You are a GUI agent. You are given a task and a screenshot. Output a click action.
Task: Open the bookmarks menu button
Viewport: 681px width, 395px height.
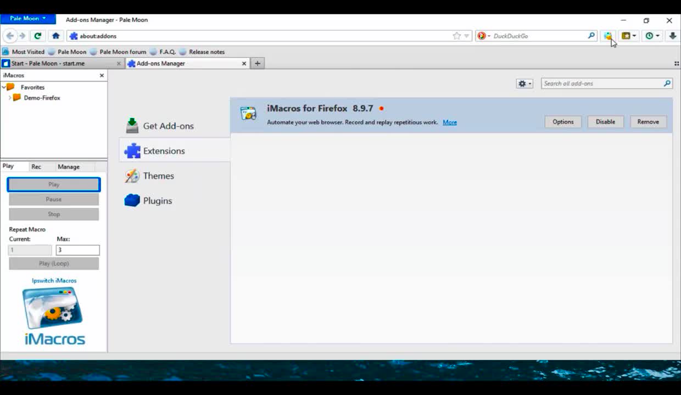(x=629, y=36)
